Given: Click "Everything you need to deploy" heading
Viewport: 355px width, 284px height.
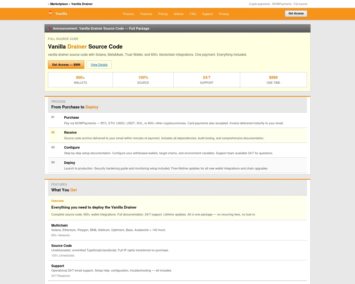Looking at the screenshot, I should 94,207.
